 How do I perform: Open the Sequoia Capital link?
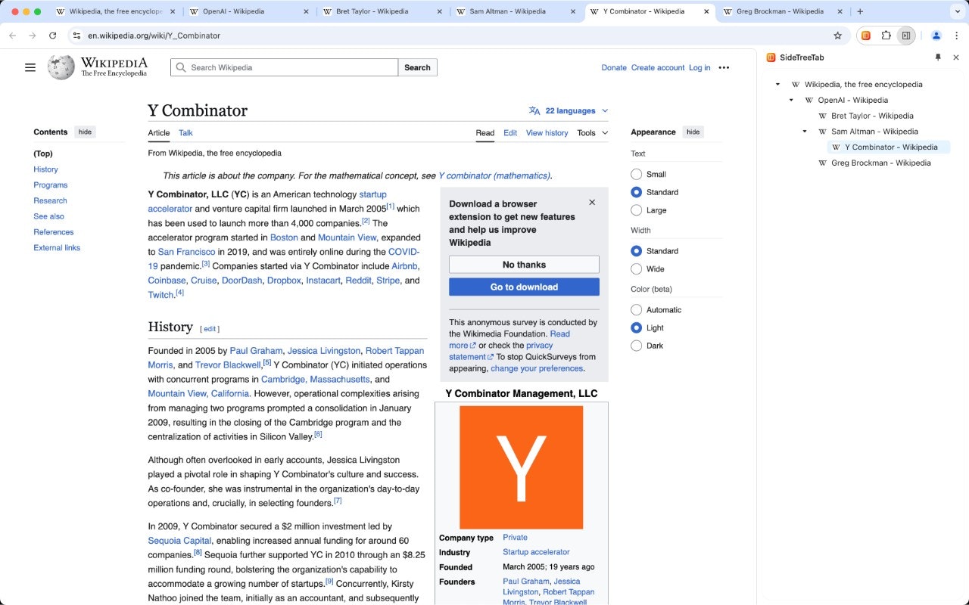pyautogui.click(x=180, y=541)
